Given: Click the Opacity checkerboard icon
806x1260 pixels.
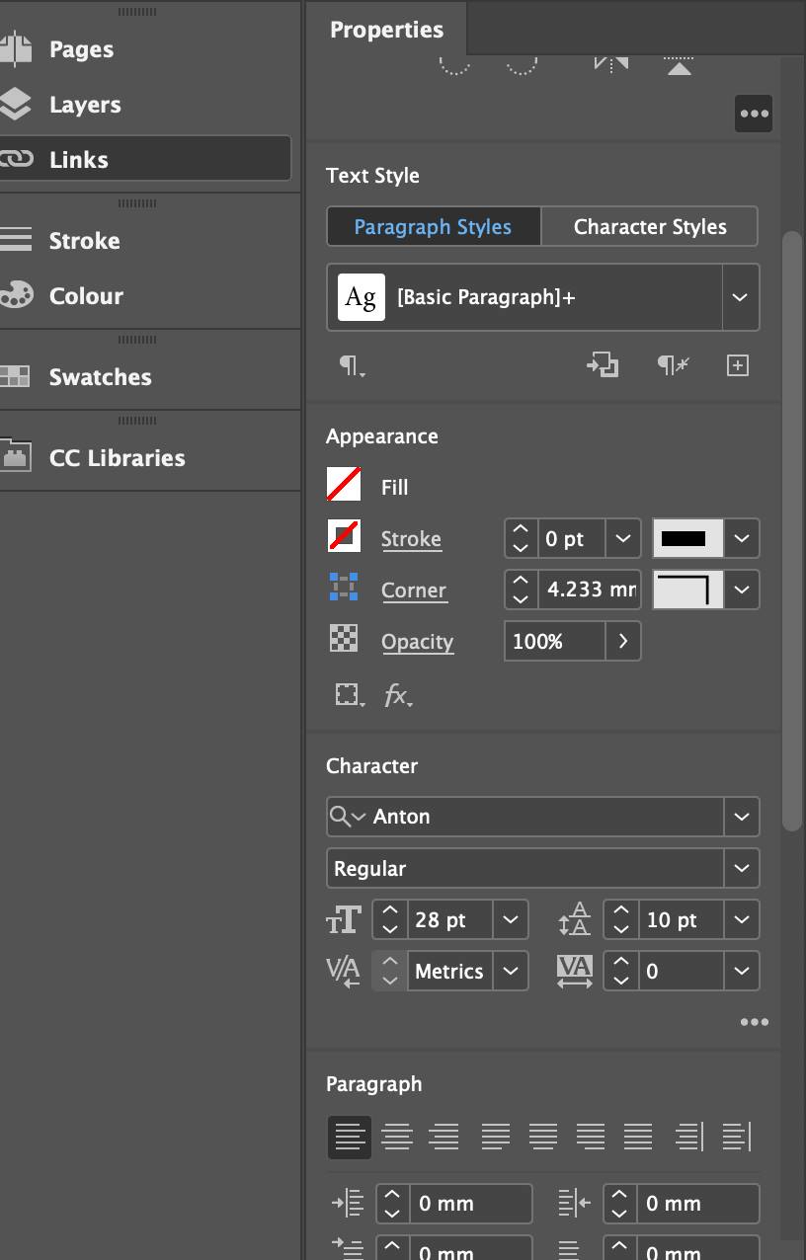Looking at the screenshot, I should (344, 640).
